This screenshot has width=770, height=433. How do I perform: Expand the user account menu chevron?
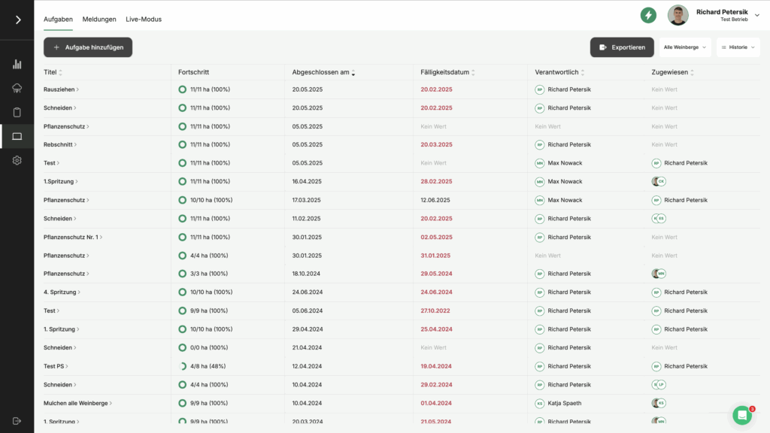click(757, 15)
